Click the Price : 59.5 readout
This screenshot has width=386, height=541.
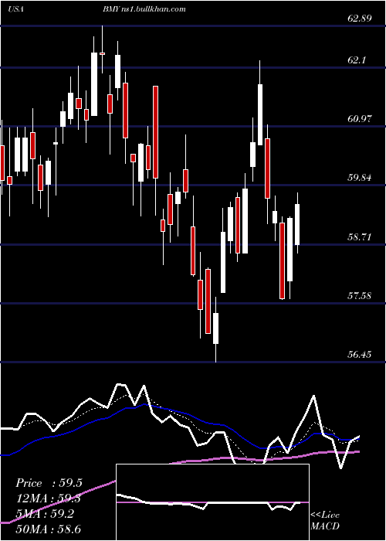49,483
